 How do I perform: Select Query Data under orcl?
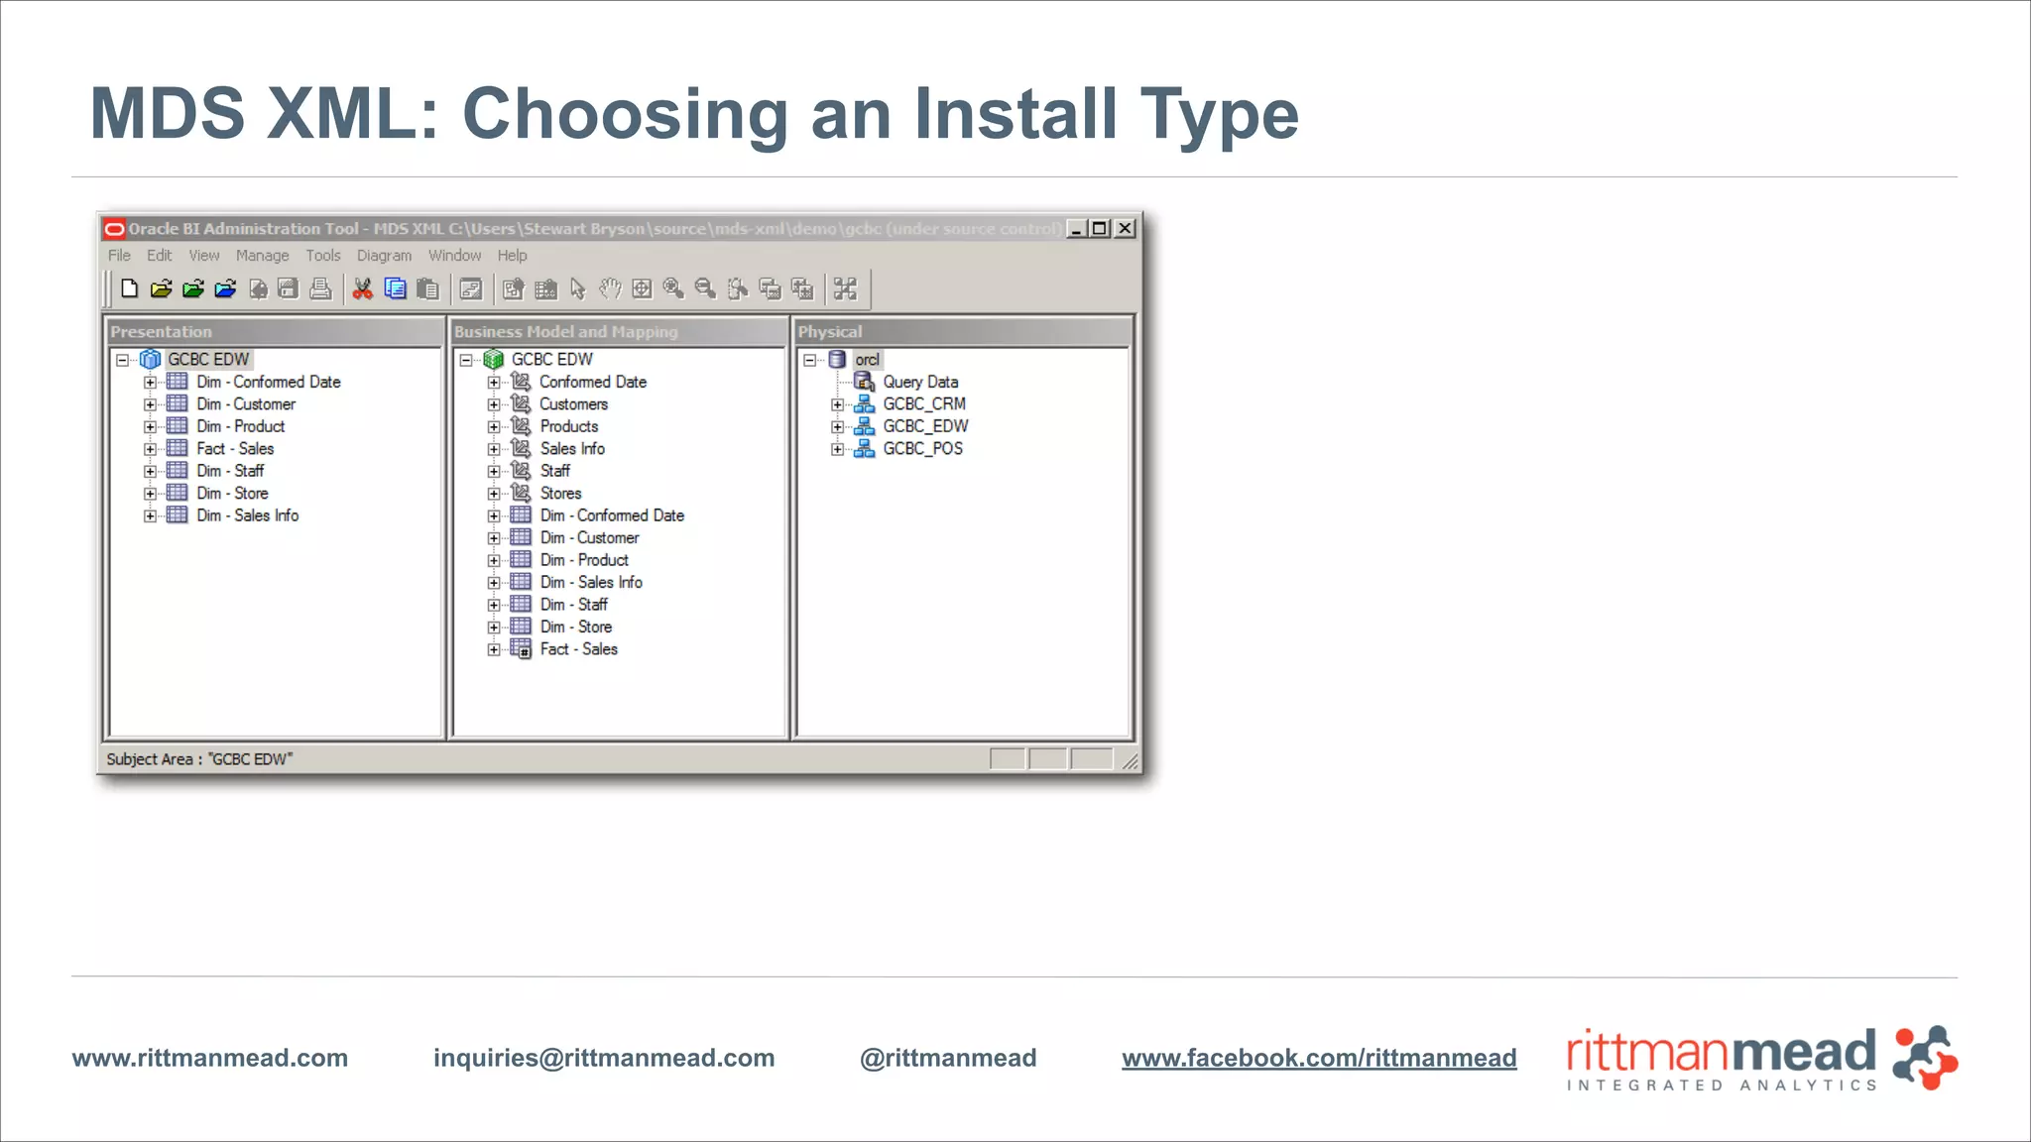919,382
